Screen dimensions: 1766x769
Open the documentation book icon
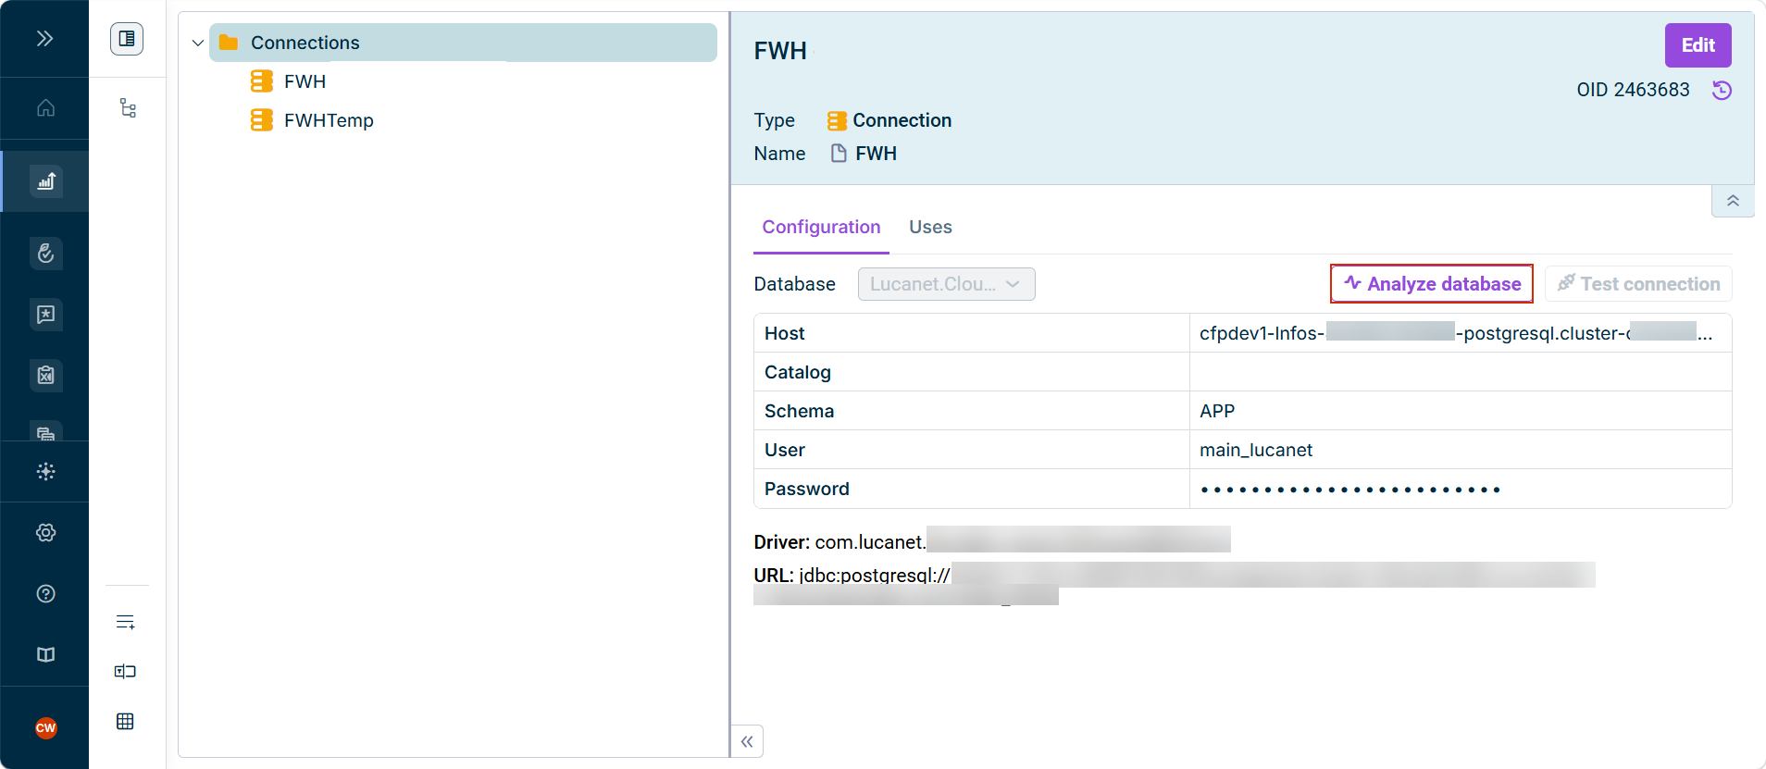(x=45, y=655)
